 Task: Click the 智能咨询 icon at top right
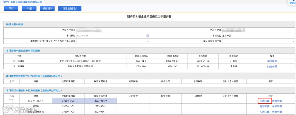pos(293,2)
